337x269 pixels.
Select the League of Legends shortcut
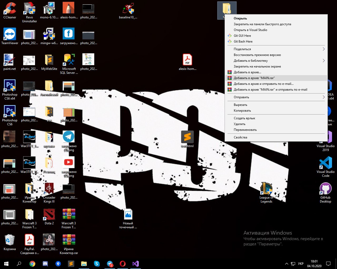point(266,192)
